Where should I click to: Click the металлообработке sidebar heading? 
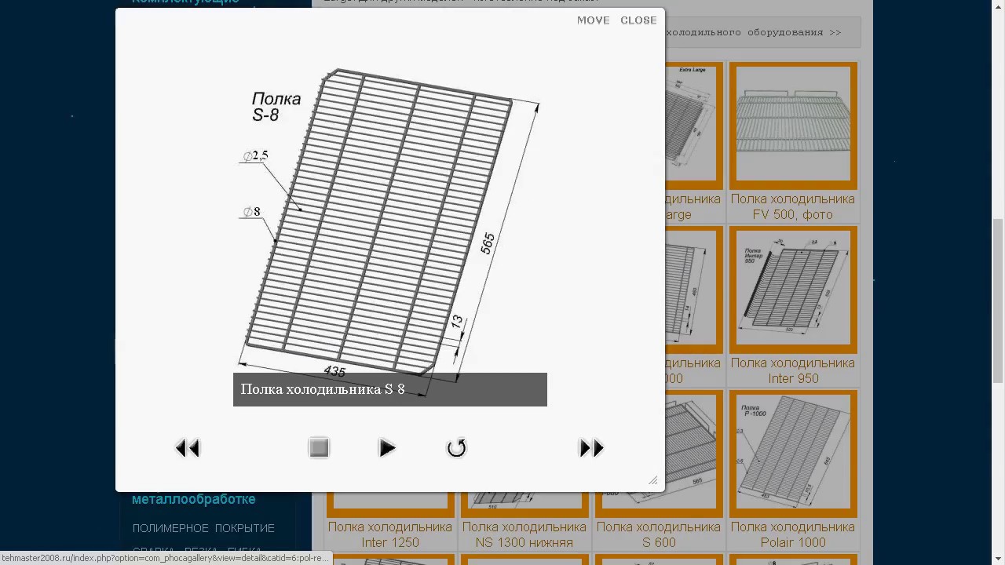pos(194,499)
